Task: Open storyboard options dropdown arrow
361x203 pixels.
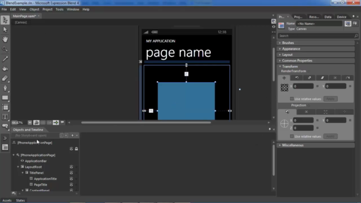Action: [77, 135]
